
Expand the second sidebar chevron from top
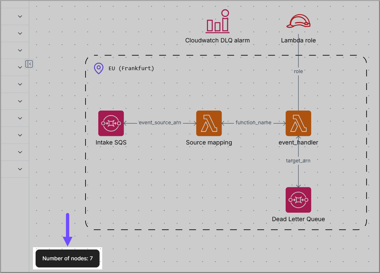click(x=20, y=33)
